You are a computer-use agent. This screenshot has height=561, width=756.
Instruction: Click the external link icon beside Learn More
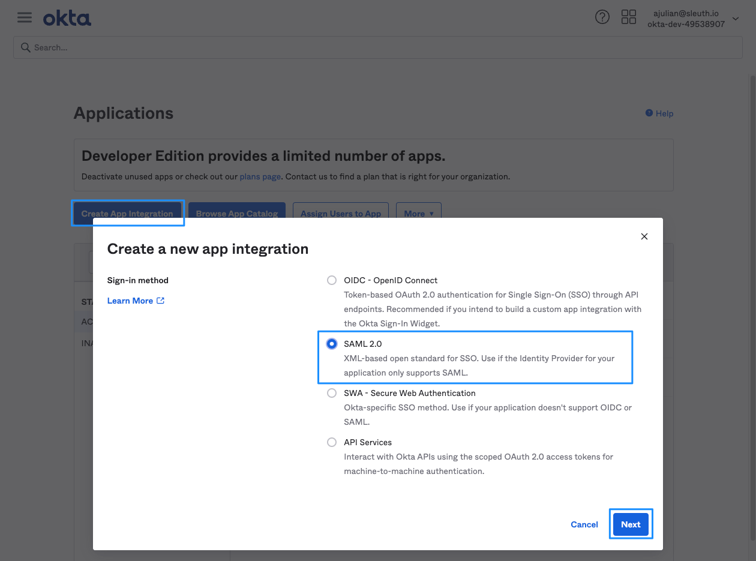pyautogui.click(x=161, y=301)
